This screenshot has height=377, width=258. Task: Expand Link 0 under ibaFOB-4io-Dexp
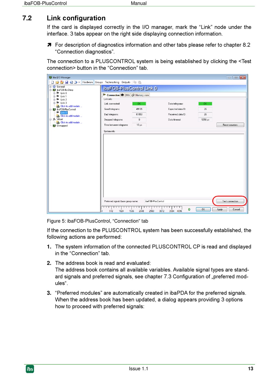point(54,93)
